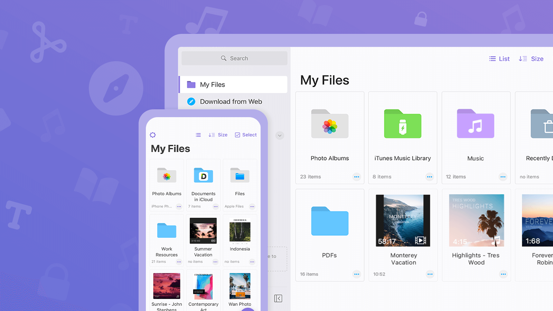This screenshot has height=311, width=553.
Task: Open Photo Albums folder on phone
Action: [167, 175]
